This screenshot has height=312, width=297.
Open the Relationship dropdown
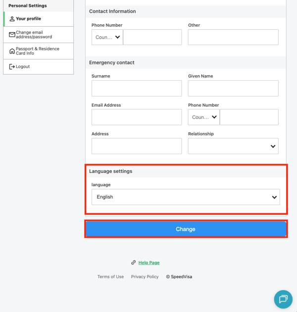[233, 146]
